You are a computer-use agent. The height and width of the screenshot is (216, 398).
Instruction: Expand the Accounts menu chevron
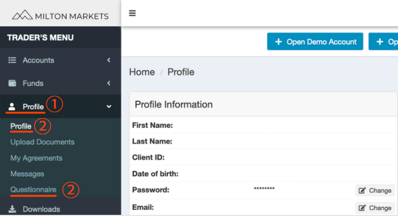click(x=109, y=60)
